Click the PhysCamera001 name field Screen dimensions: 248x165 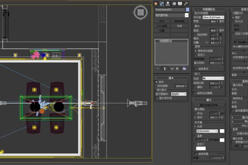point(170,9)
